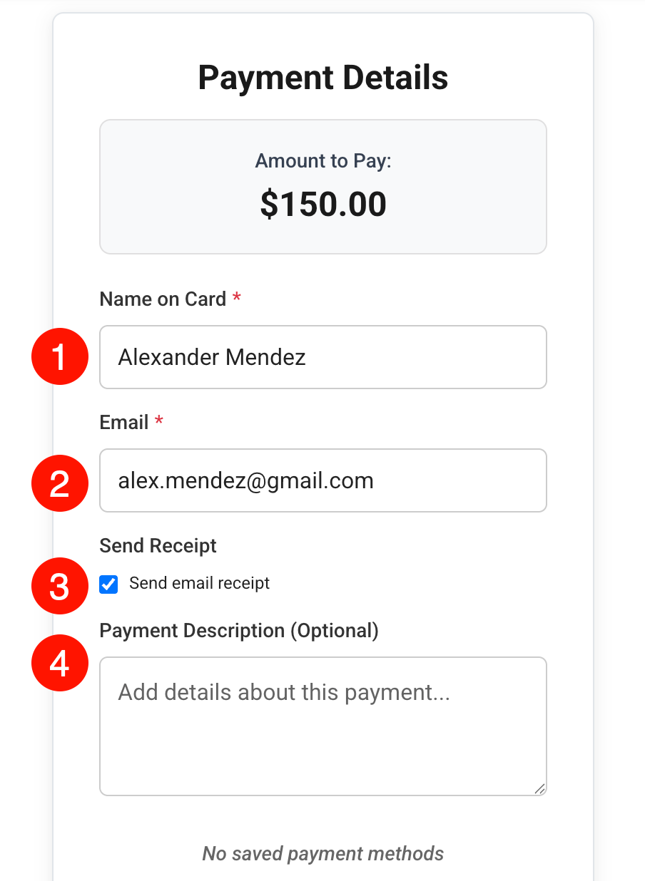Click the "Email" field label
The width and height of the screenshot is (645, 881).
(x=124, y=423)
